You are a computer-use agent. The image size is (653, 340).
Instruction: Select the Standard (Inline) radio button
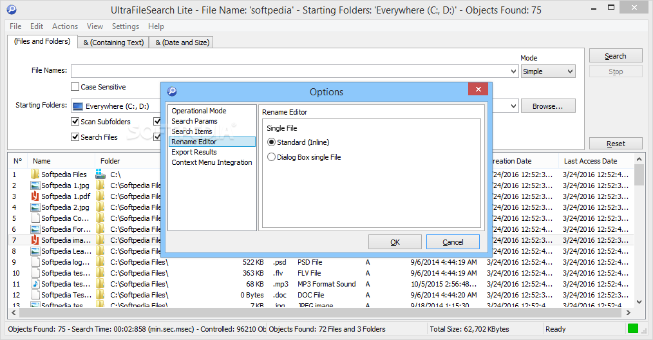coord(272,142)
